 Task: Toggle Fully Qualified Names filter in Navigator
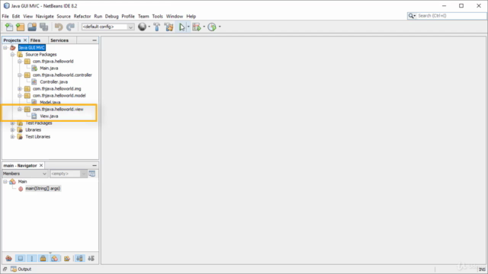point(66,258)
